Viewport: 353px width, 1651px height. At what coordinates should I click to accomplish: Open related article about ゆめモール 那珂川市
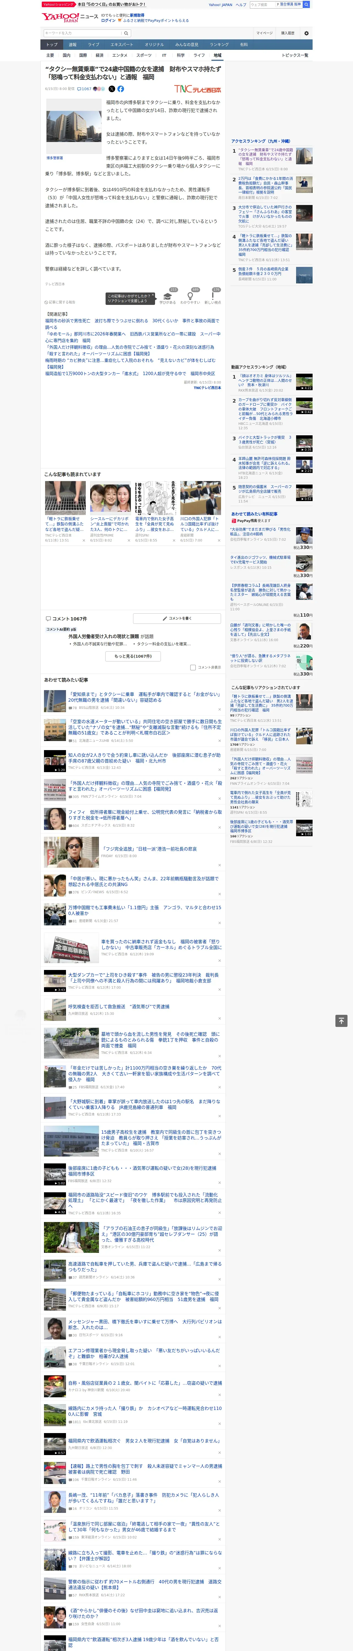(x=133, y=337)
